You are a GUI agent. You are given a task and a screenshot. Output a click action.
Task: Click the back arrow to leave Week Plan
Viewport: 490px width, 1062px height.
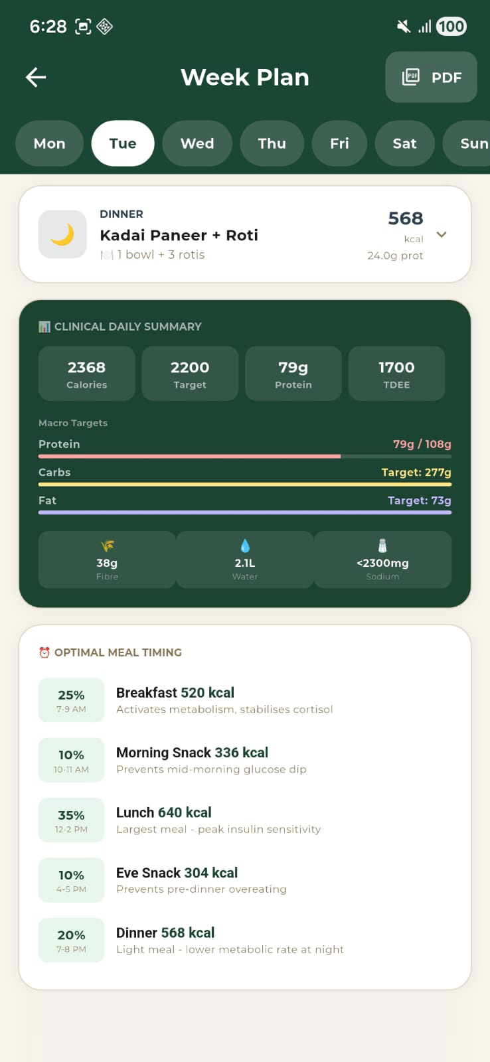click(x=36, y=77)
